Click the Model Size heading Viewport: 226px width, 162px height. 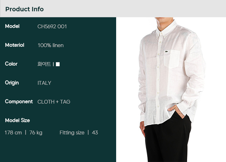coord(18,120)
